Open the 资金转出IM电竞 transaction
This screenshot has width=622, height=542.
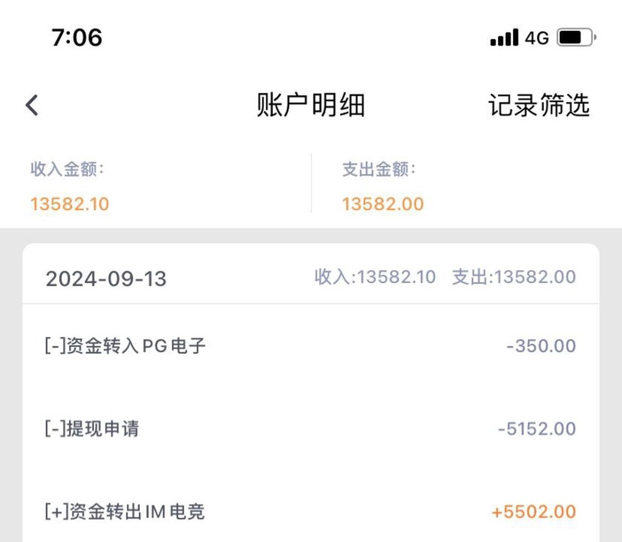point(124,511)
